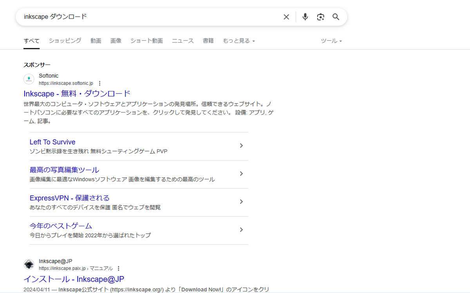Select the すべて tab

(31, 41)
